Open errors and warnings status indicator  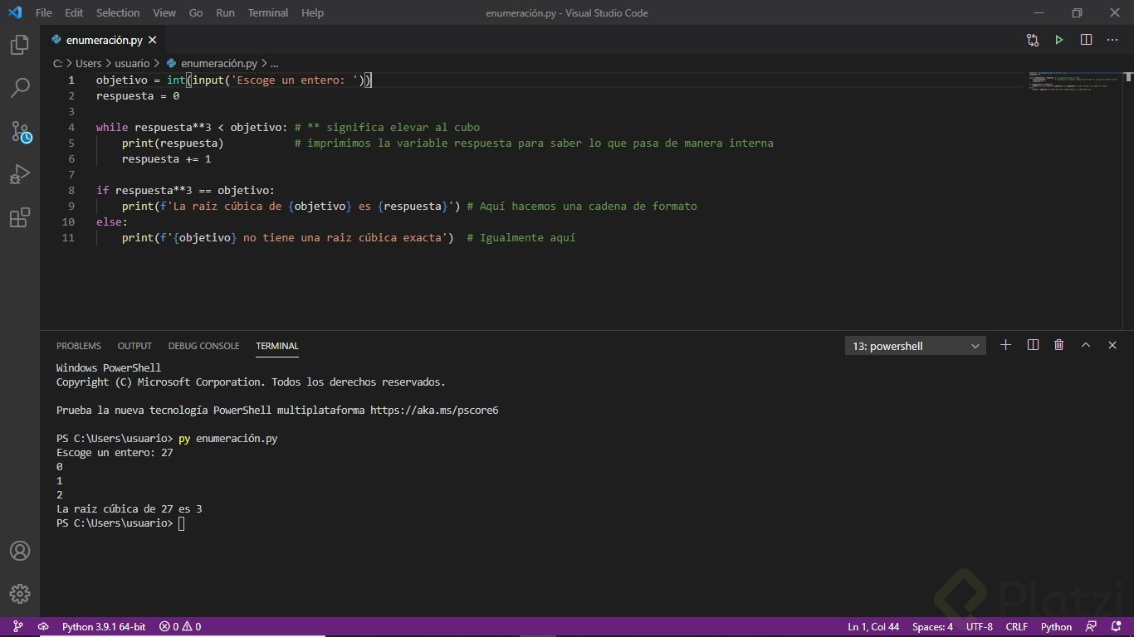click(x=180, y=626)
